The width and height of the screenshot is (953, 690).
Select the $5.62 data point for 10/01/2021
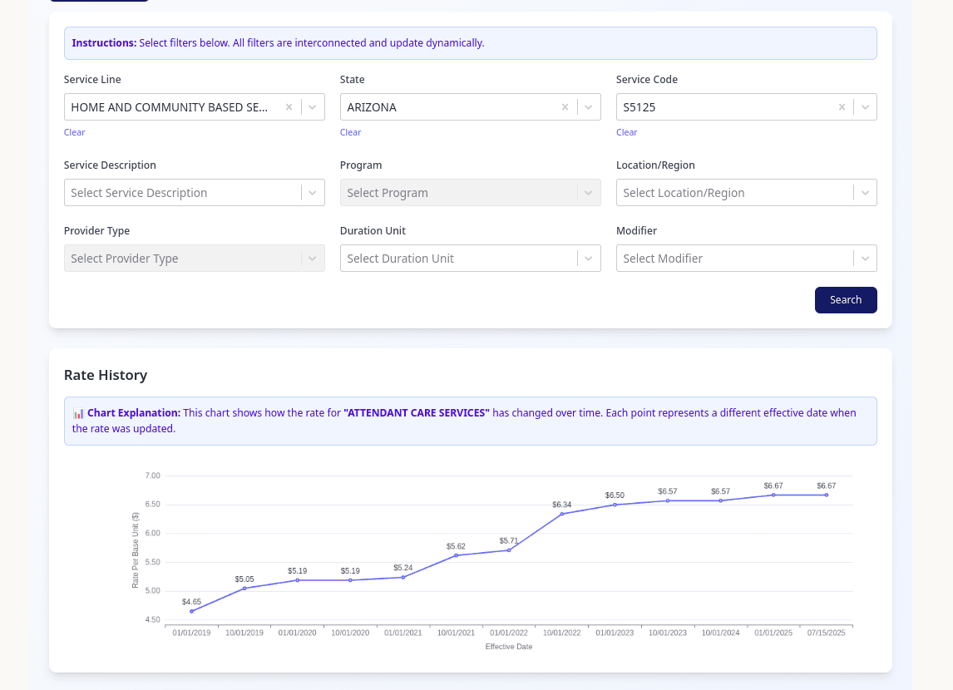tap(456, 555)
